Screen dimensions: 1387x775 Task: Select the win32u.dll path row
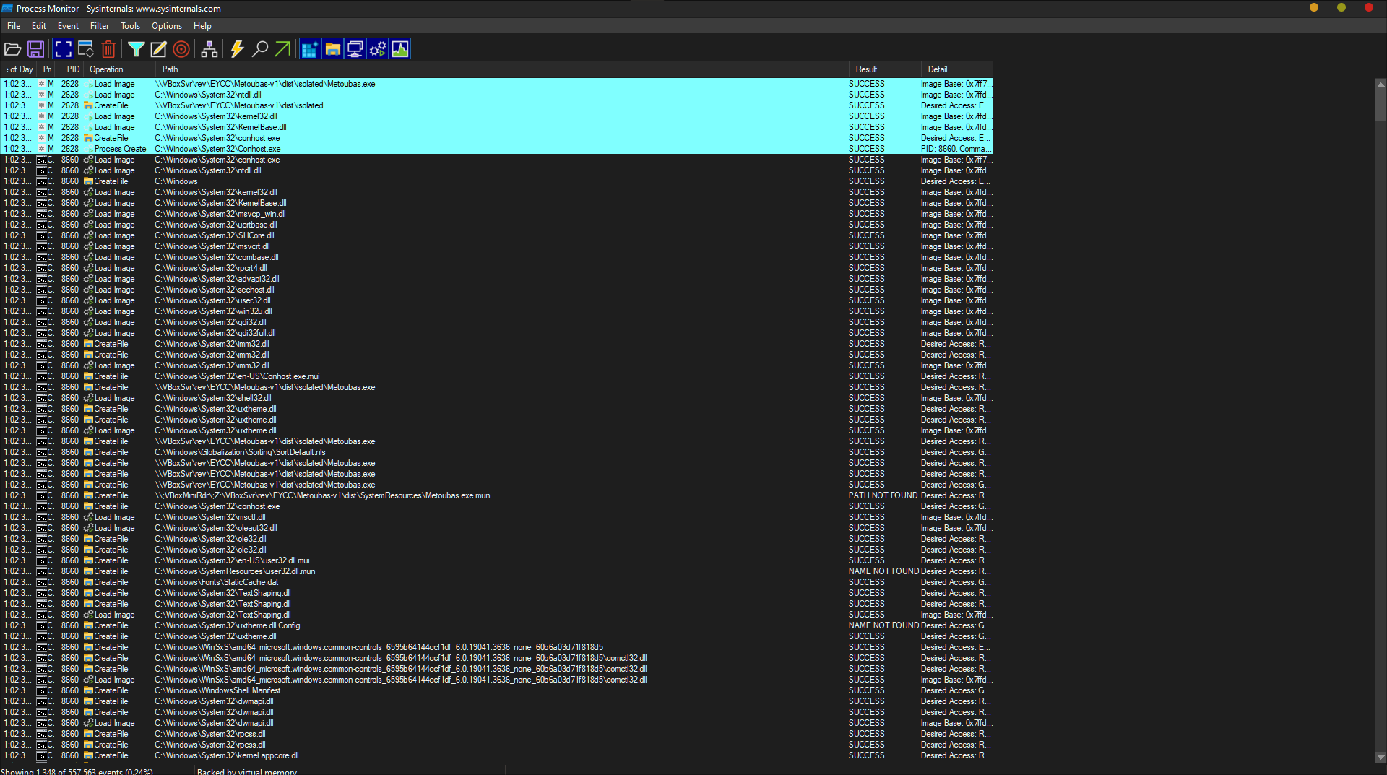tap(497, 311)
